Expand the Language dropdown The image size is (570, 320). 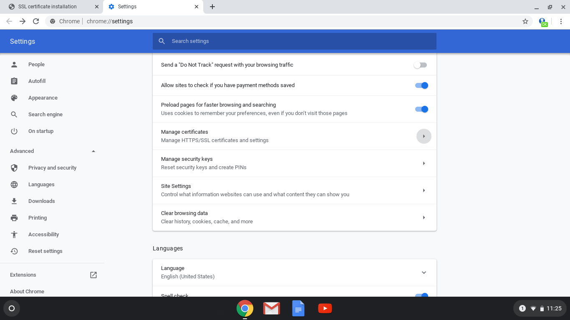point(424,272)
